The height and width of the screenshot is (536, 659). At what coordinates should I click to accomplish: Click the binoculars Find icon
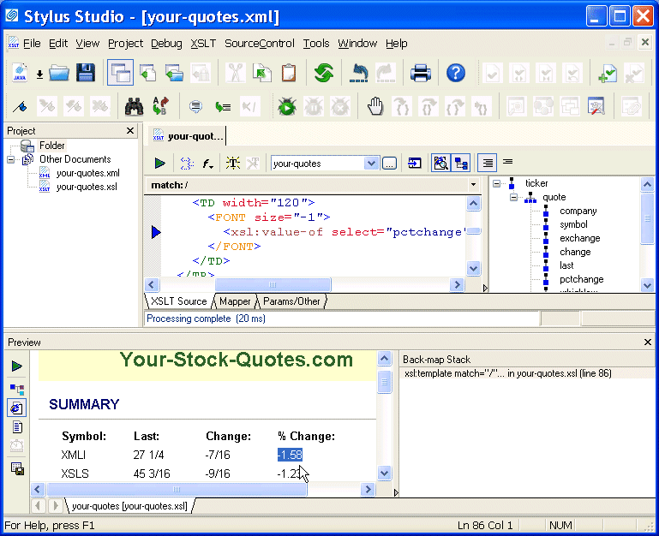[134, 107]
